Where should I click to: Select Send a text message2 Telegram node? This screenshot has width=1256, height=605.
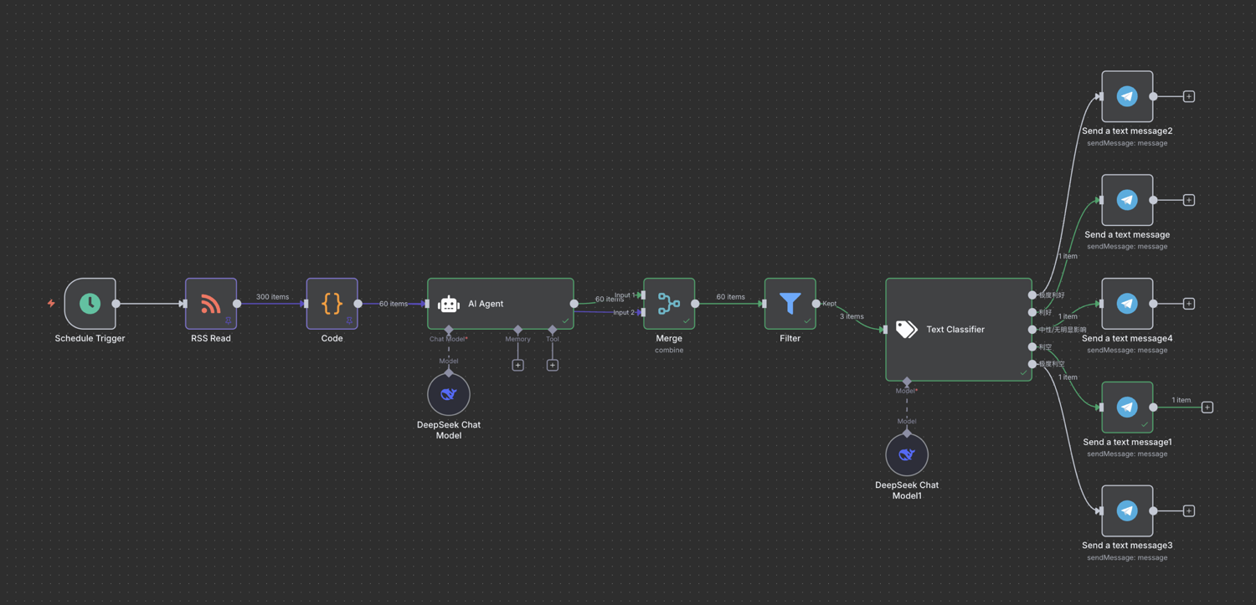point(1127,96)
